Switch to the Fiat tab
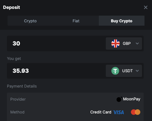This screenshot has width=152, height=121. pos(76,21)
